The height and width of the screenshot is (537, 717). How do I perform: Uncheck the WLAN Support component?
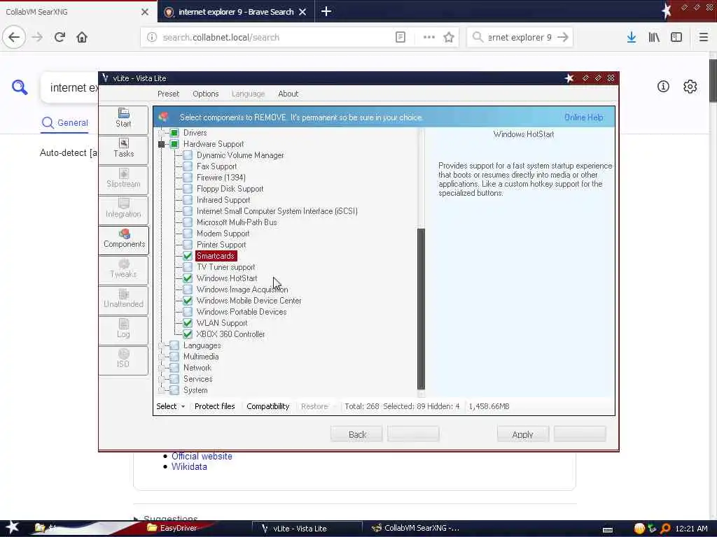pyautogui.click(x=188, y=323)
